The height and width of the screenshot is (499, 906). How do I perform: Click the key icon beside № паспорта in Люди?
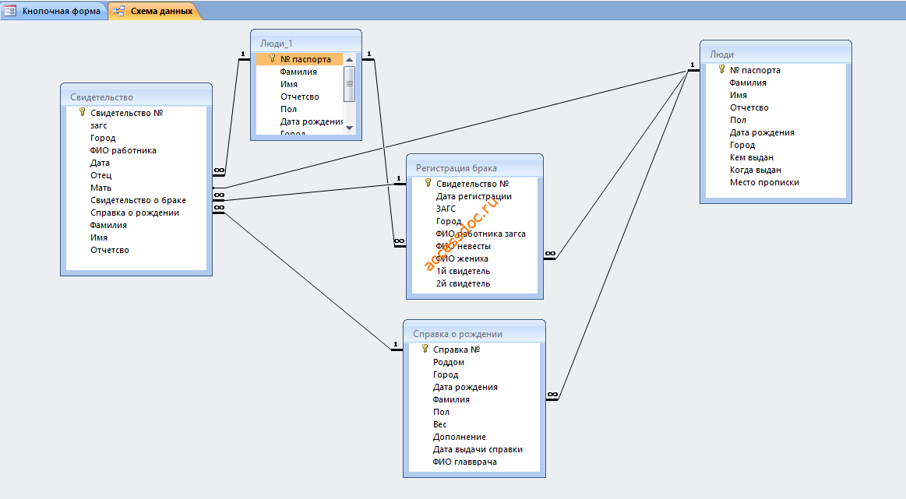721,69
